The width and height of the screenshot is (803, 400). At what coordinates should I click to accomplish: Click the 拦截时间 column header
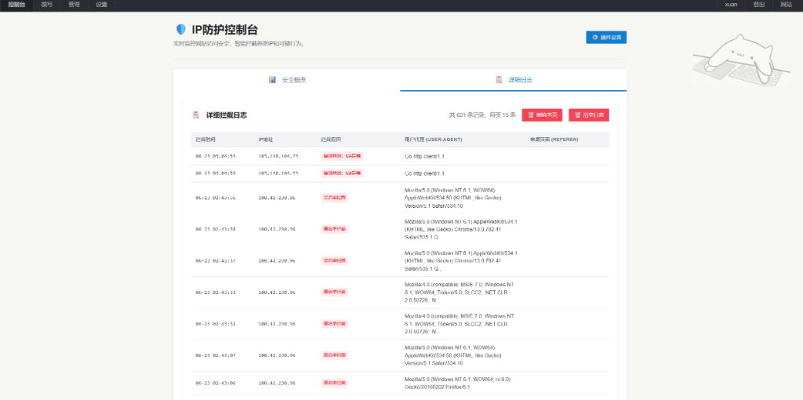click(205, 140)
